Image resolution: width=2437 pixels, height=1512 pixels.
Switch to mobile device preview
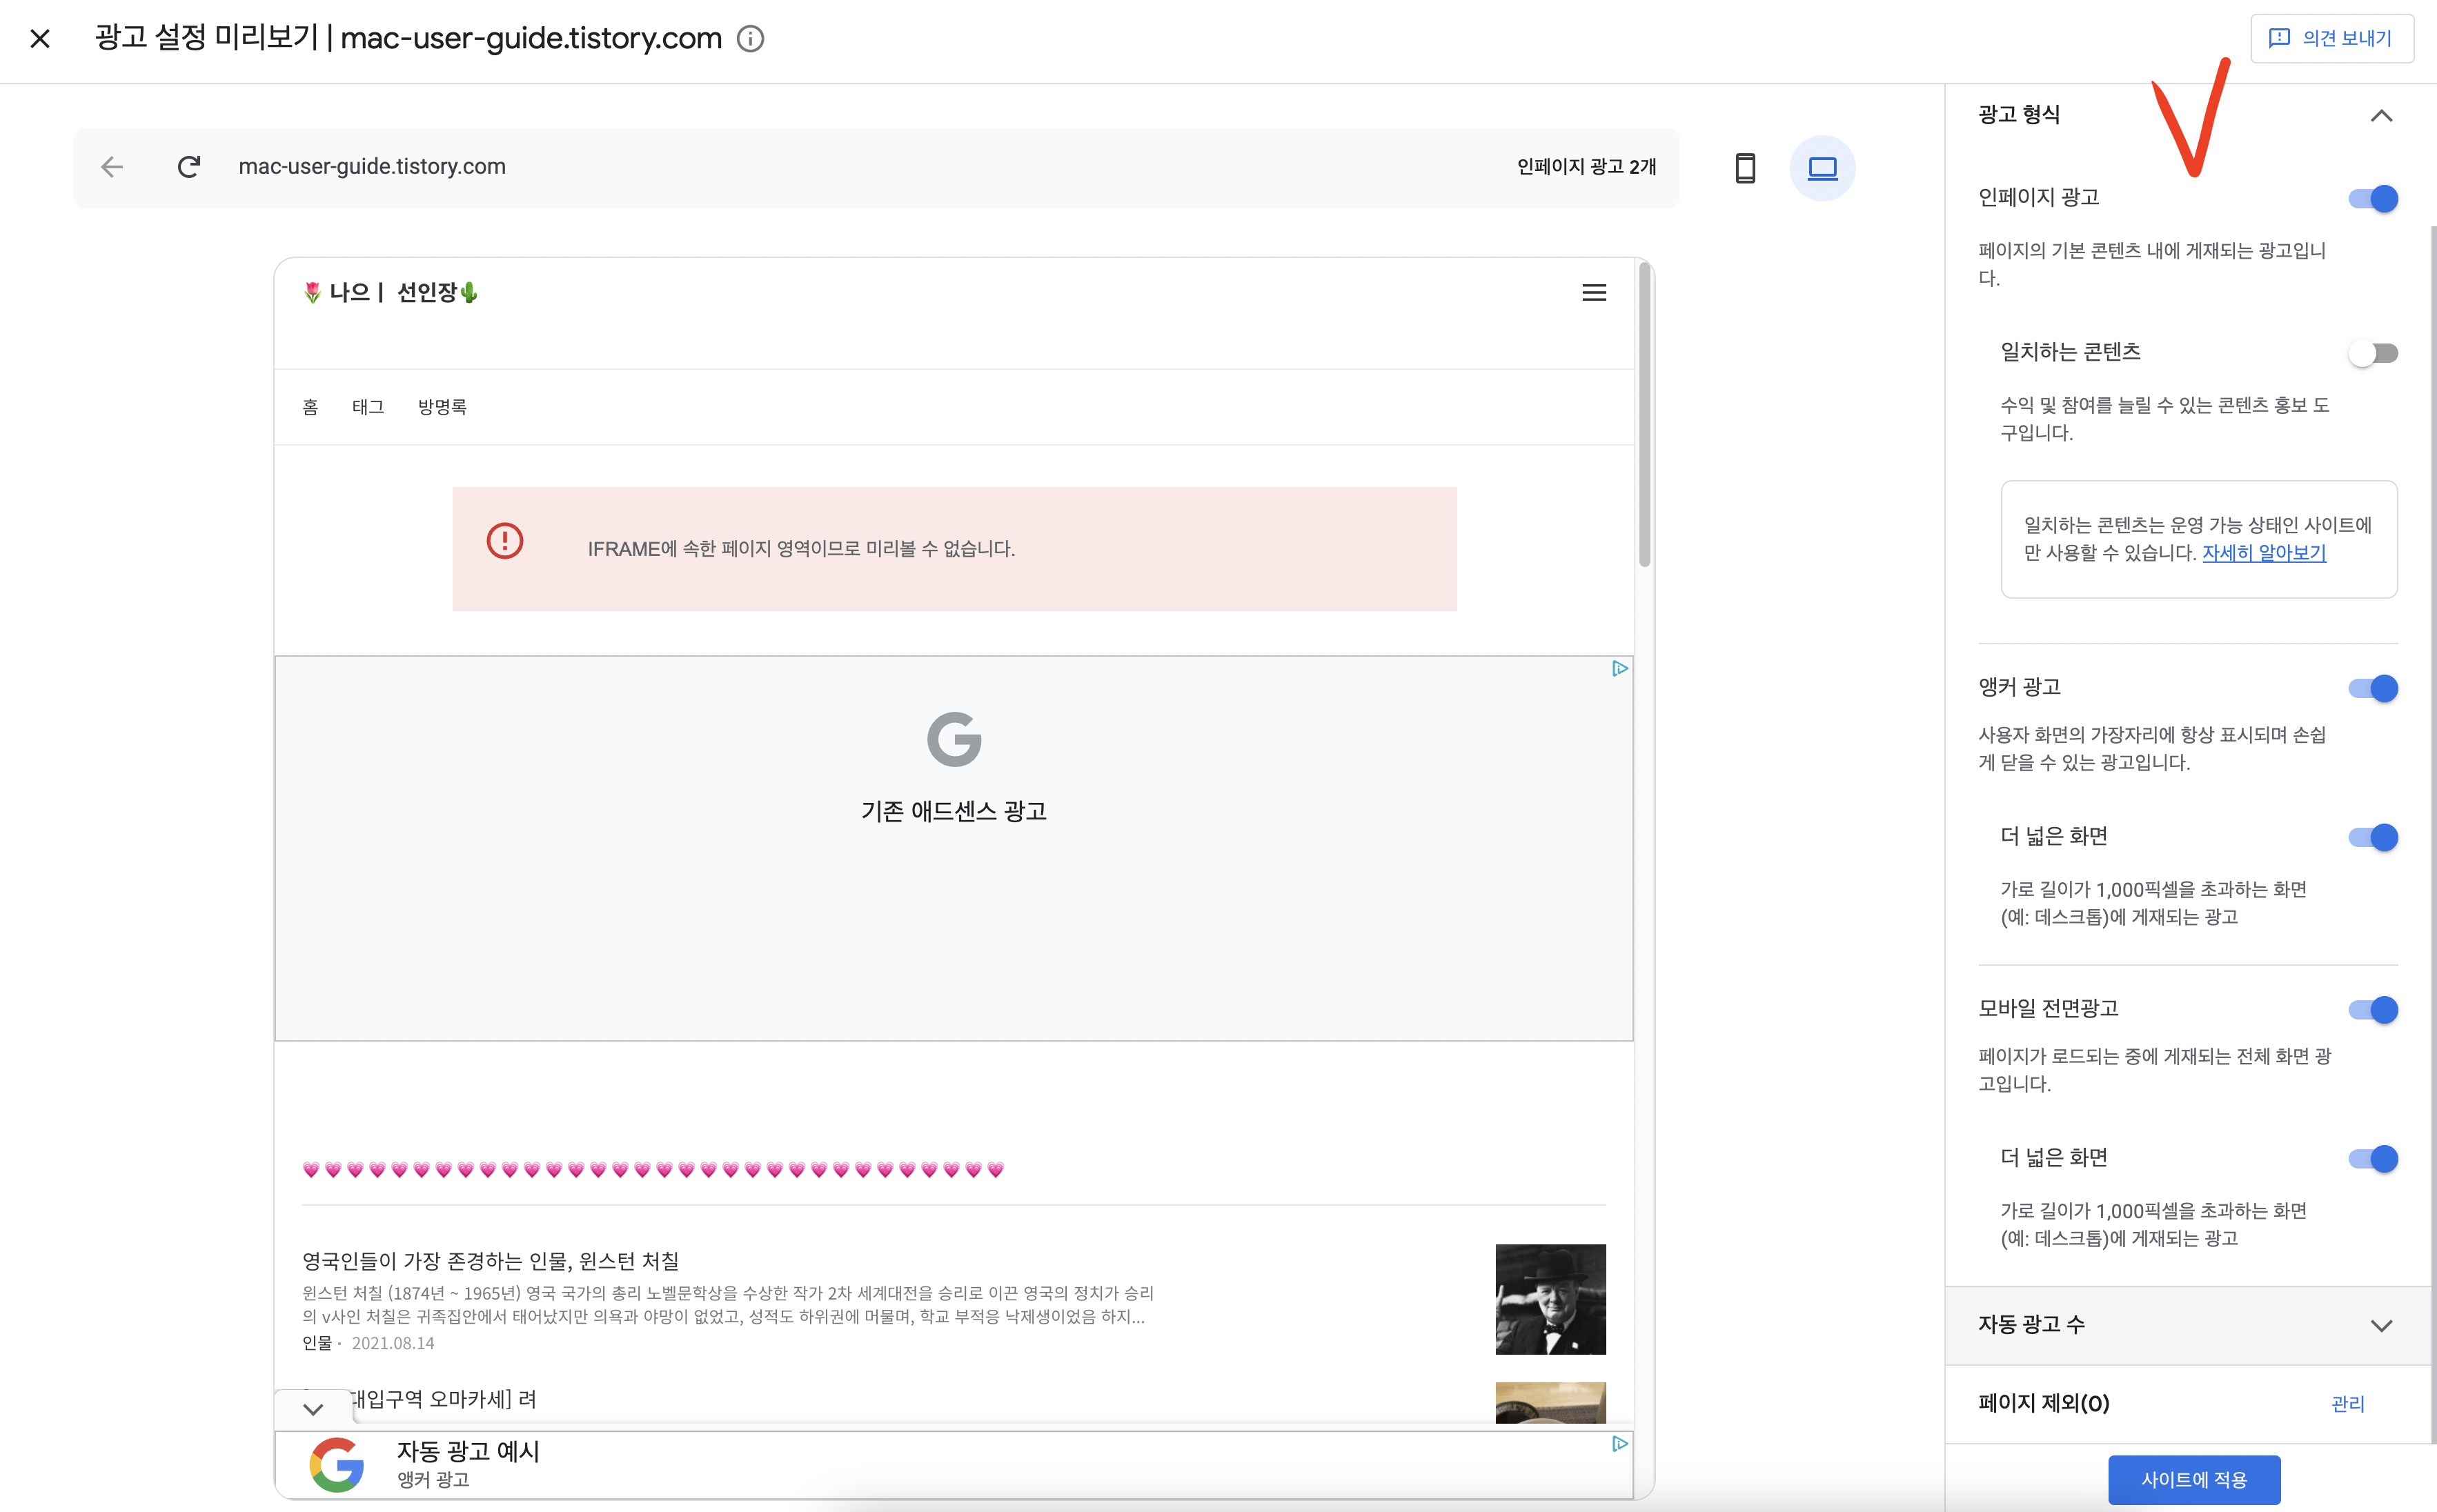tap(1745, 168)
